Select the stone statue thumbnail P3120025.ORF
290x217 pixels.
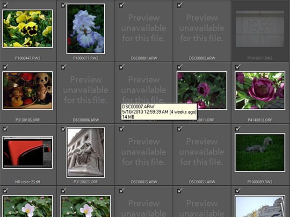pos(86,152)
